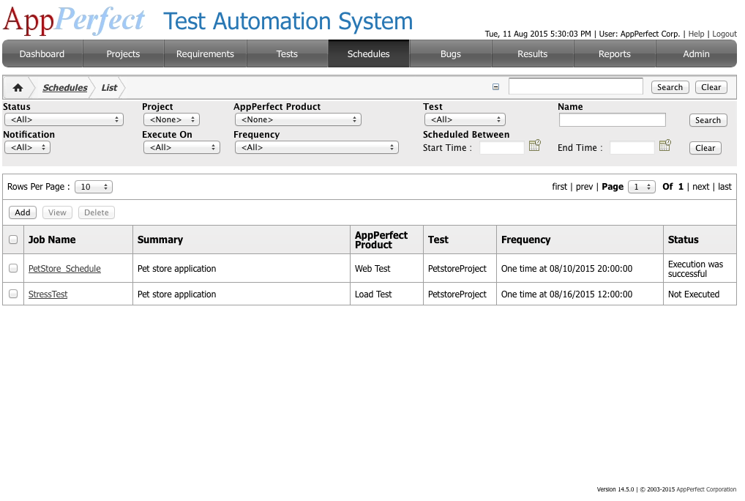This screenshot has width=745, height=501.
Task: Select the Schedules tab
Action: [x=369, y=53]
